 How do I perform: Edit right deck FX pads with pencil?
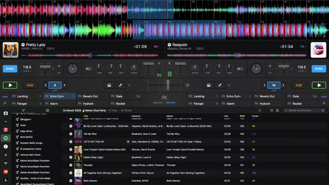(324, 103)
